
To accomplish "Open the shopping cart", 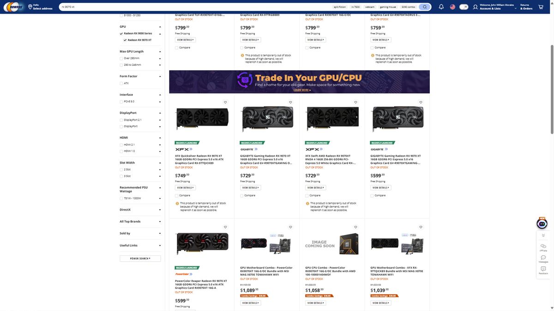I will [541, 7].
